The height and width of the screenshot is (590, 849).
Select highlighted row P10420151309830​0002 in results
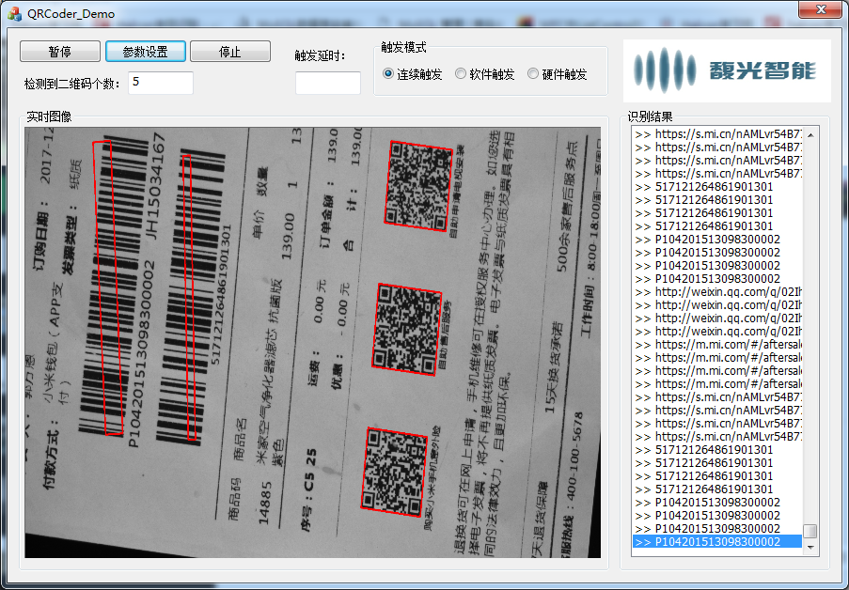point(717,542)
